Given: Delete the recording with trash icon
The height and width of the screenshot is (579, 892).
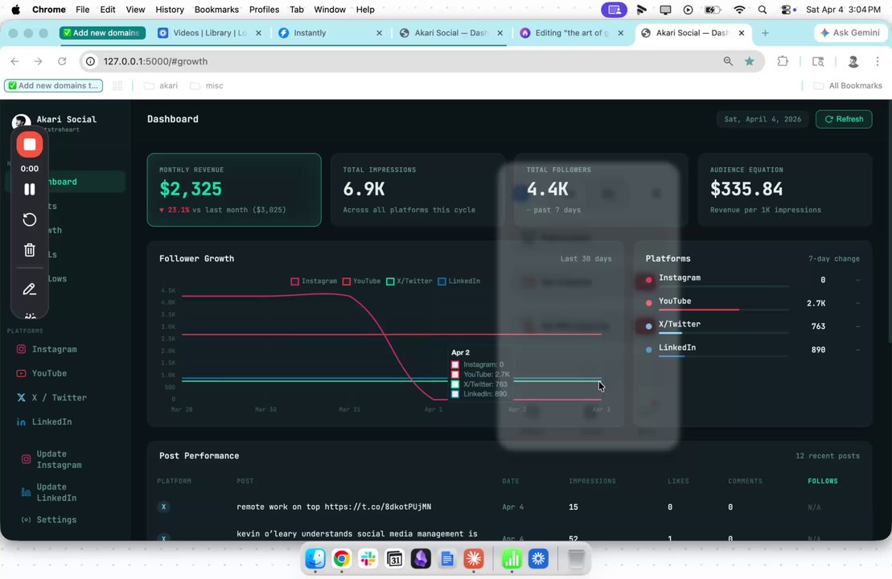Looking at the screenshot, I should point(30,249).
